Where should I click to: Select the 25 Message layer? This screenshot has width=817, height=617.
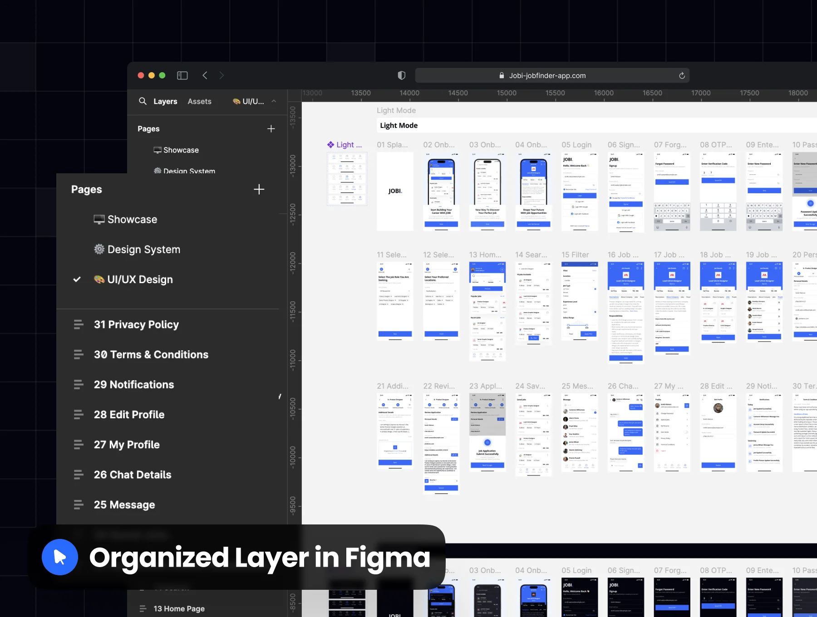point(124,504)
